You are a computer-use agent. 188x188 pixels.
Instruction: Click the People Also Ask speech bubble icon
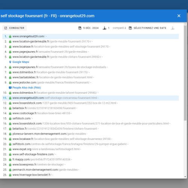[x=10, y=88]
